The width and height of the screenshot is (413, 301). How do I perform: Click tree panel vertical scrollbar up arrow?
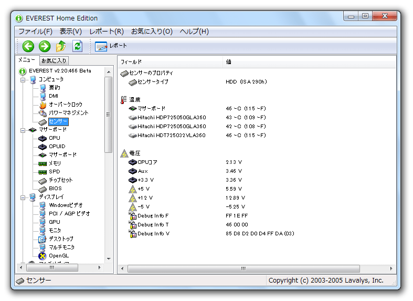coord(109,72)
